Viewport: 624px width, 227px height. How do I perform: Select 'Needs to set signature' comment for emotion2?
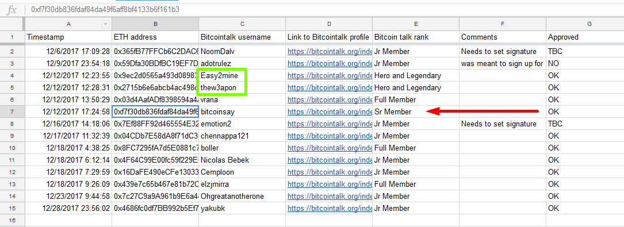click(x=503, y=124)
